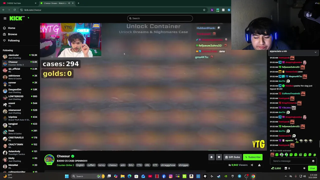Open Netflix from the taskbar

pyautogui.click(x=157, y=176)
